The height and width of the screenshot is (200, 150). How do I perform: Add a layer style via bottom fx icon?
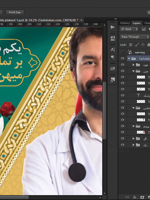(x=135, y=197)
